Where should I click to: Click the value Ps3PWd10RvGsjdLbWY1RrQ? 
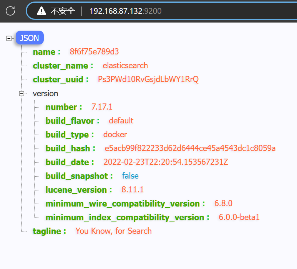point(148,79)
